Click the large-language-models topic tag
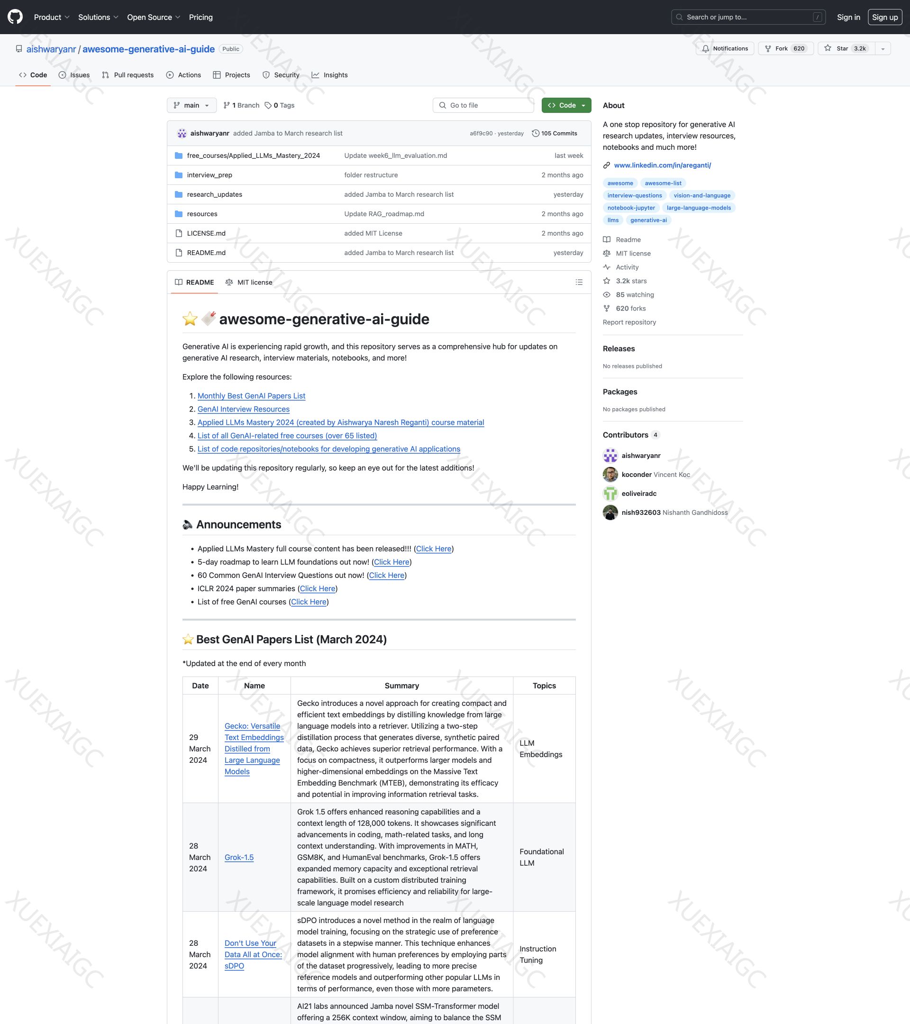The image size is (910, 1024). 698,208
